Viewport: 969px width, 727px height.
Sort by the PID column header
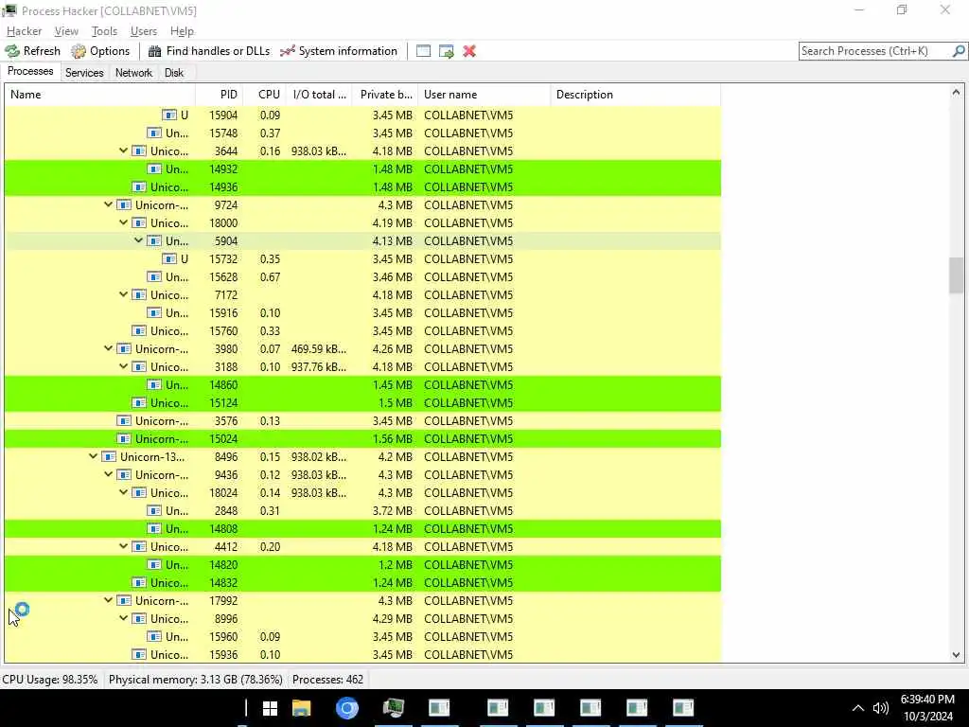[219, 95]
